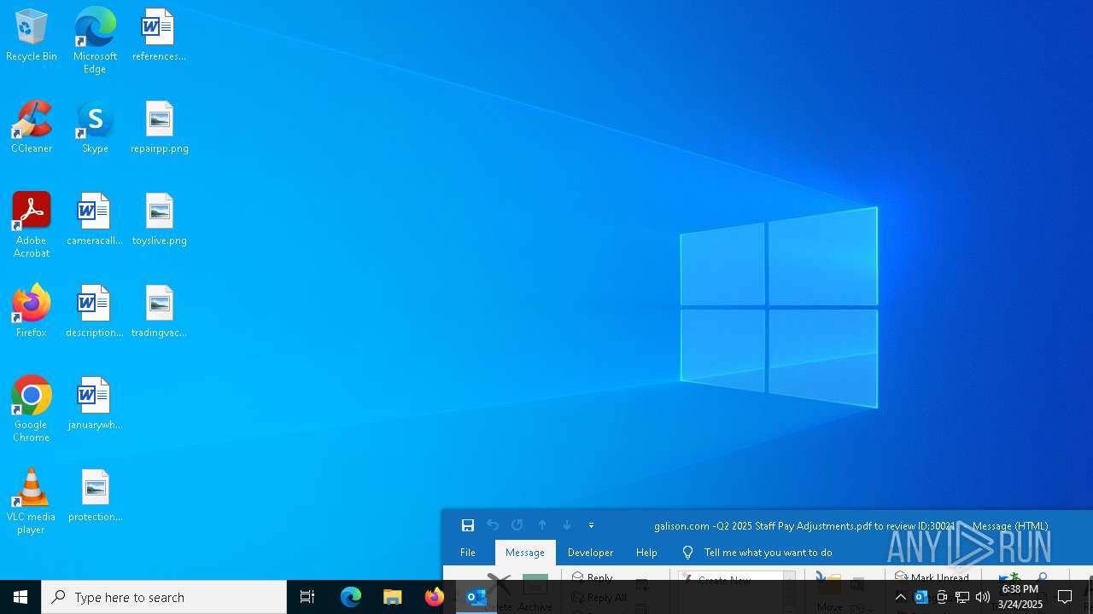Open Microsoft Edge from the taskbar
1093x614 pixels.
tap(351, 597)
